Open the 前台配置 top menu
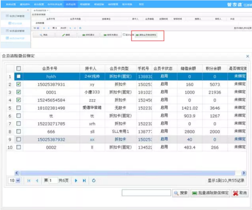 coord(39,4)
